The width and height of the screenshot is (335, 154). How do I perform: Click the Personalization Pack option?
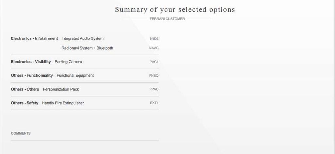coord(61,89)
